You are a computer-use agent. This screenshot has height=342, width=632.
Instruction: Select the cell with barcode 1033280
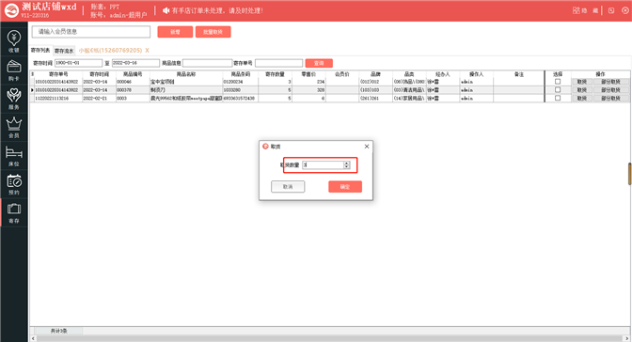coord(241,90)
